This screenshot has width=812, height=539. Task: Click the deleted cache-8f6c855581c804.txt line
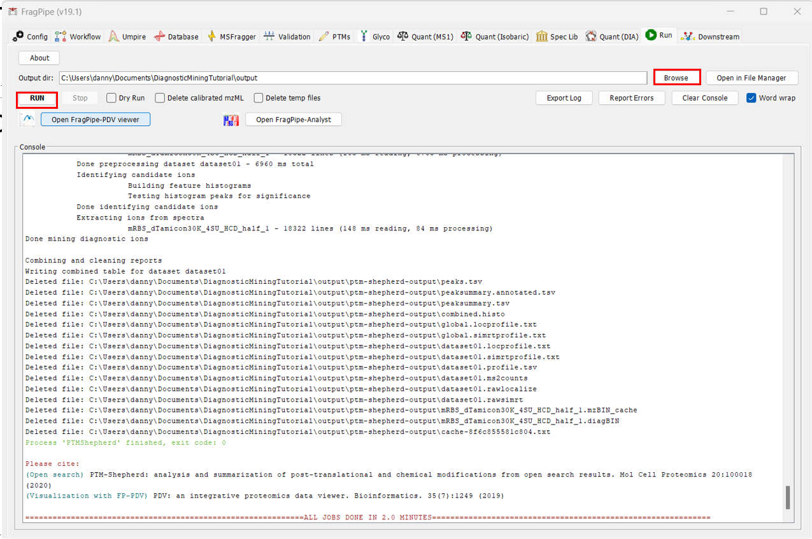pyautogui.click(x=287, y=431)
